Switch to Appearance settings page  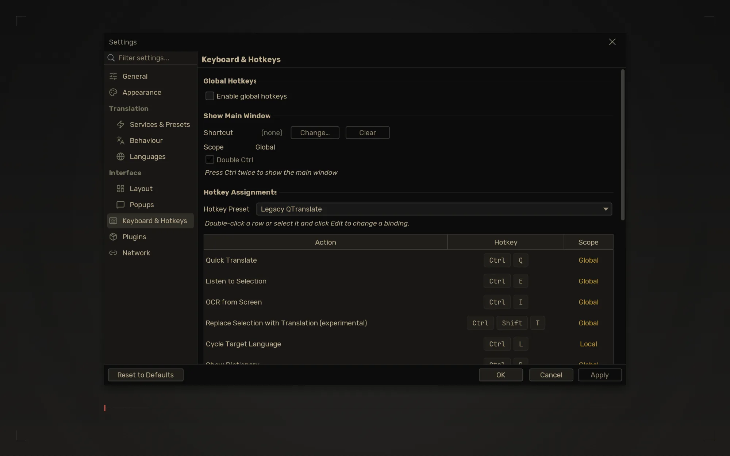[150, 92]
